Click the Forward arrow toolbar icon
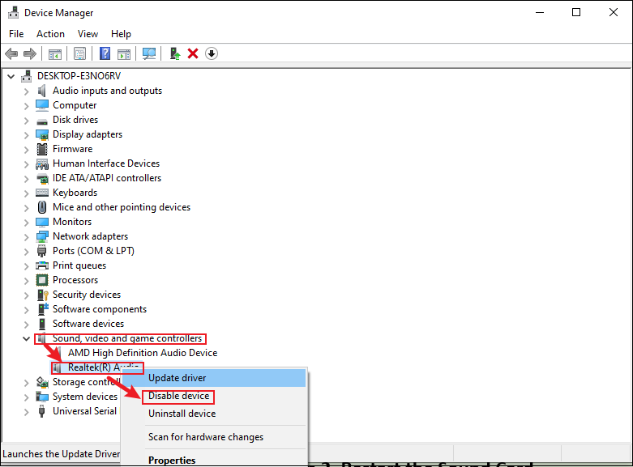The image size is (633, 467). 30,53
